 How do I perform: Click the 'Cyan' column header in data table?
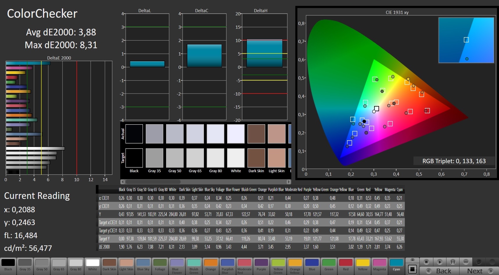pos(400,190)
